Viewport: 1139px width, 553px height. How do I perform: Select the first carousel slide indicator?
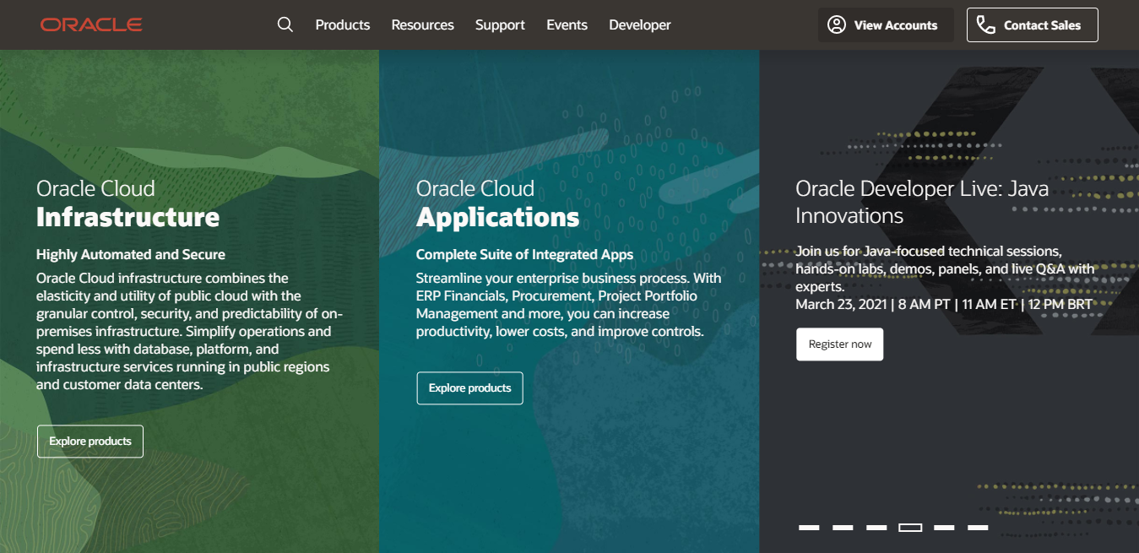click(810, 528)
